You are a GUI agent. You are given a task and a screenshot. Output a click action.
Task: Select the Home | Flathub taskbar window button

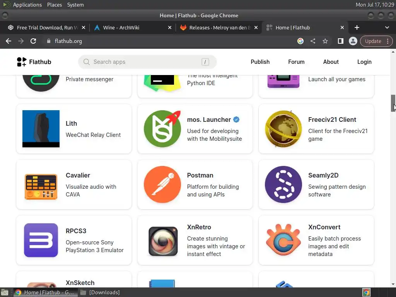tap(45, 292)
